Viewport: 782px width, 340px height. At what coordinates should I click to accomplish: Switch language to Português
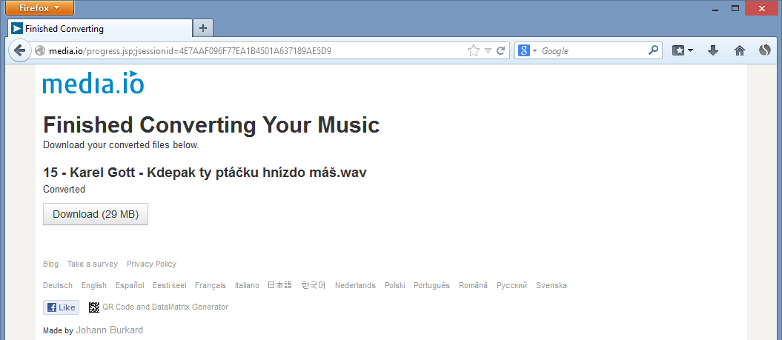point(432,285)
